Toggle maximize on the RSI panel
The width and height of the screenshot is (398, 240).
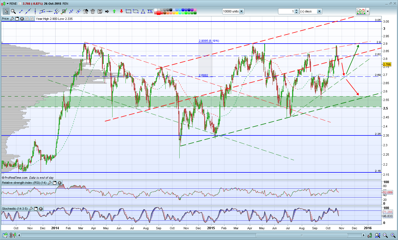pyautogui.click(x=54, y=183)
